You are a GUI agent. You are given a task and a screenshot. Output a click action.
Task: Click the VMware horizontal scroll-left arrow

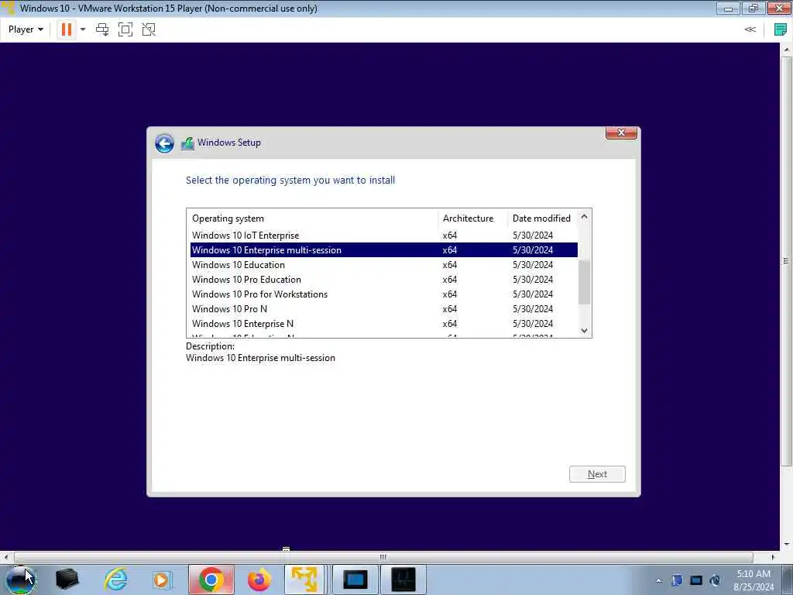(x=5, y=557)
